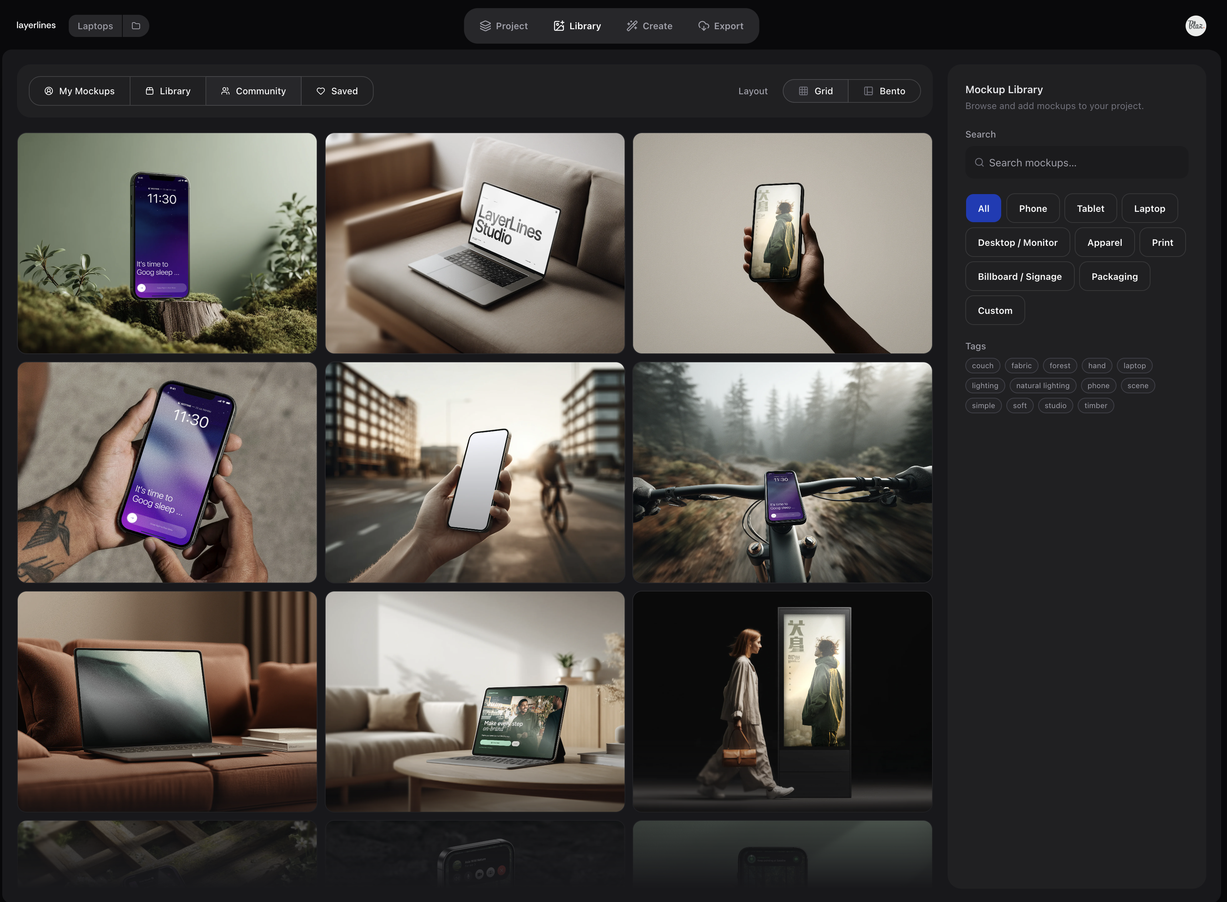Open the hand holding phone on beige mockup
1227x902 pixels.
coord(782,243)
